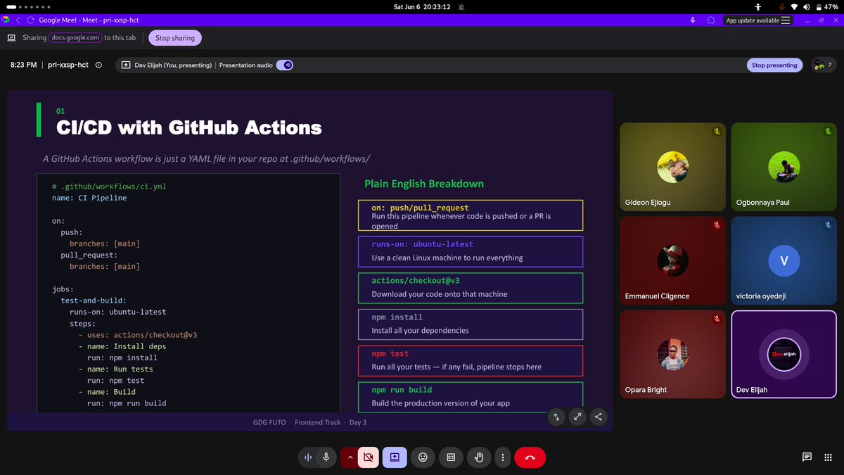Select Emmanuel Cligence's video tile
The height and width of the screenshot is (475, 844).
(x=672, y=261)
